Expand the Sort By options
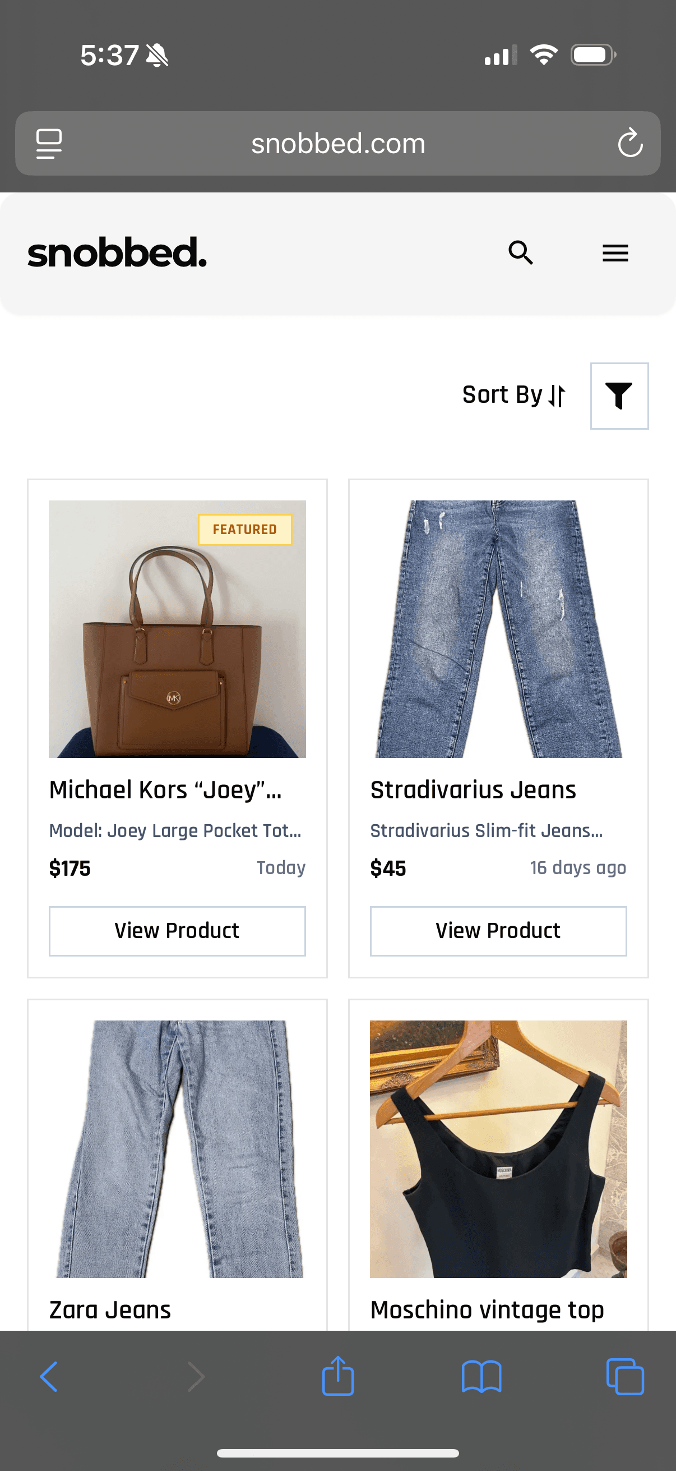The height and width of the screenshot is (1471, 676). [x=513, y=395]
